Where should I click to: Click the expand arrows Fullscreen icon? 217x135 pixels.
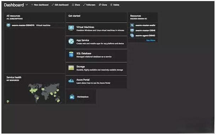pyautogui.click(x=84, y=5)
